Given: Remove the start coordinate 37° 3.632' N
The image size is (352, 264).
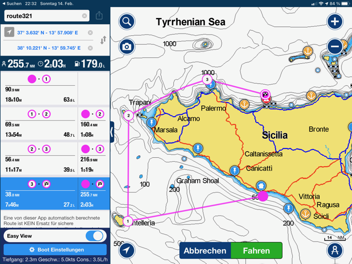Looking at the screenshot, I should pos(90,33).
